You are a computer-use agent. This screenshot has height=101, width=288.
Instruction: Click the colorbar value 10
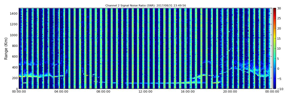[x=279, y=49]
